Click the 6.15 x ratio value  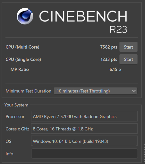[x=115, y=69]
